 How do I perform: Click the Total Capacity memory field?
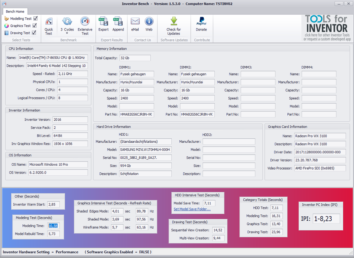coord(135,58)
